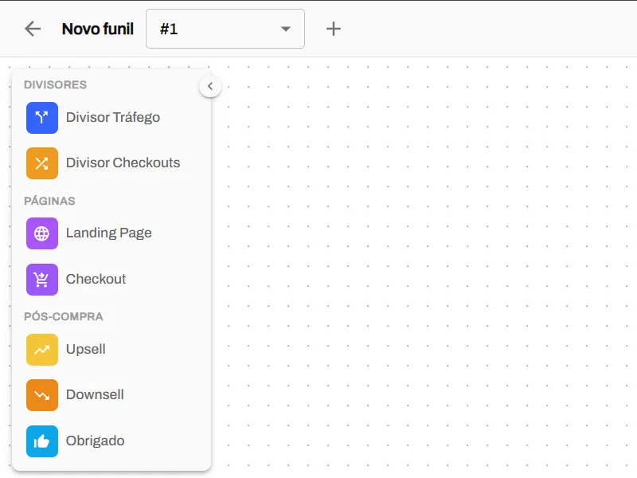Viewport: 637px width, 478px height.
Task: Select the Checkout cart icon
Action: tap(42, 280)
